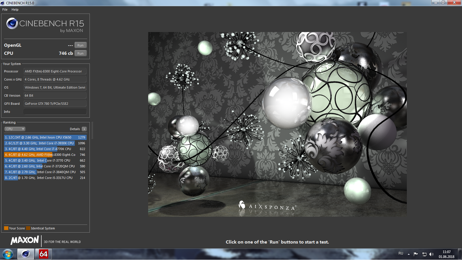Screen dimensions: 462x260
Task: Click the orange Your Score legend swatch
Action: click(x=6, y=228)
